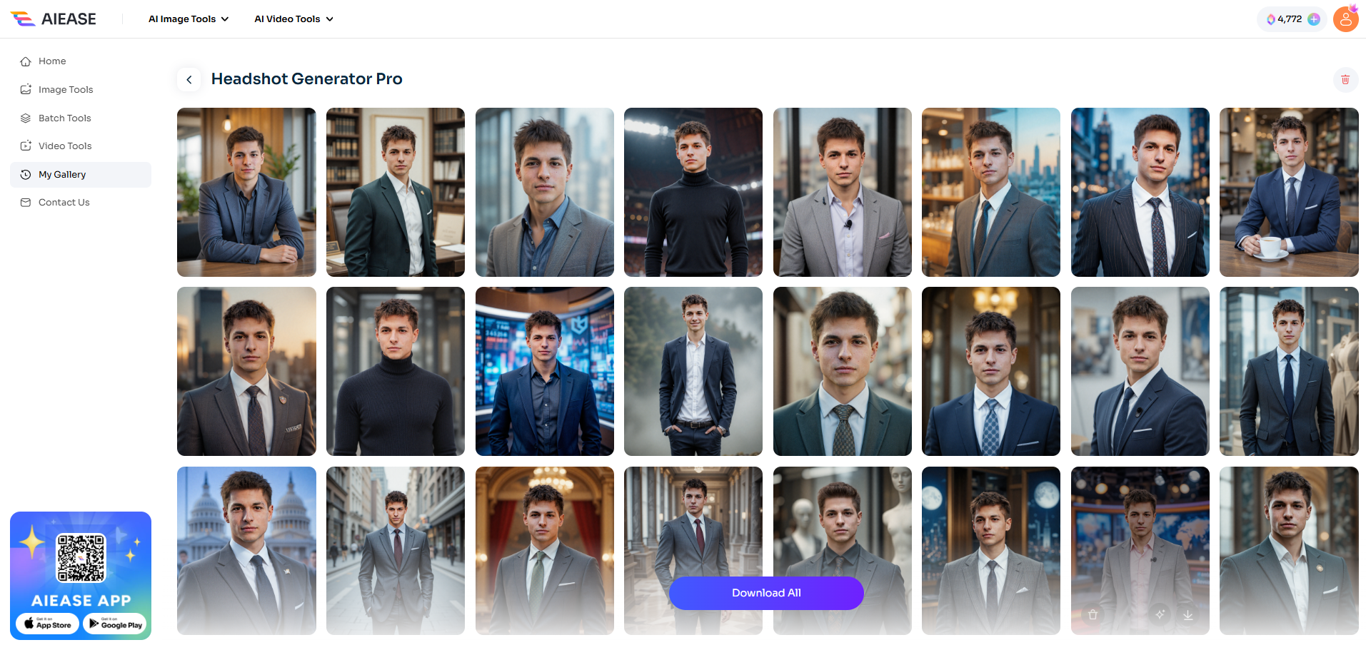The height and width of the screenshot is (645, 1366).
Task: Click the Google Play download badge
Action: click(114, 624)
